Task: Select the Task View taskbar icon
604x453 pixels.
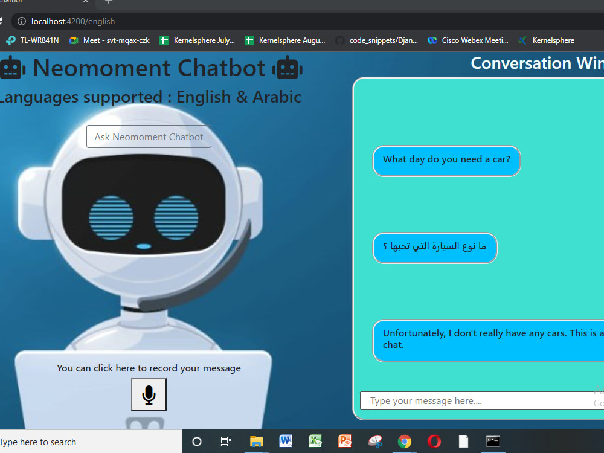Action: coord(225,442)
